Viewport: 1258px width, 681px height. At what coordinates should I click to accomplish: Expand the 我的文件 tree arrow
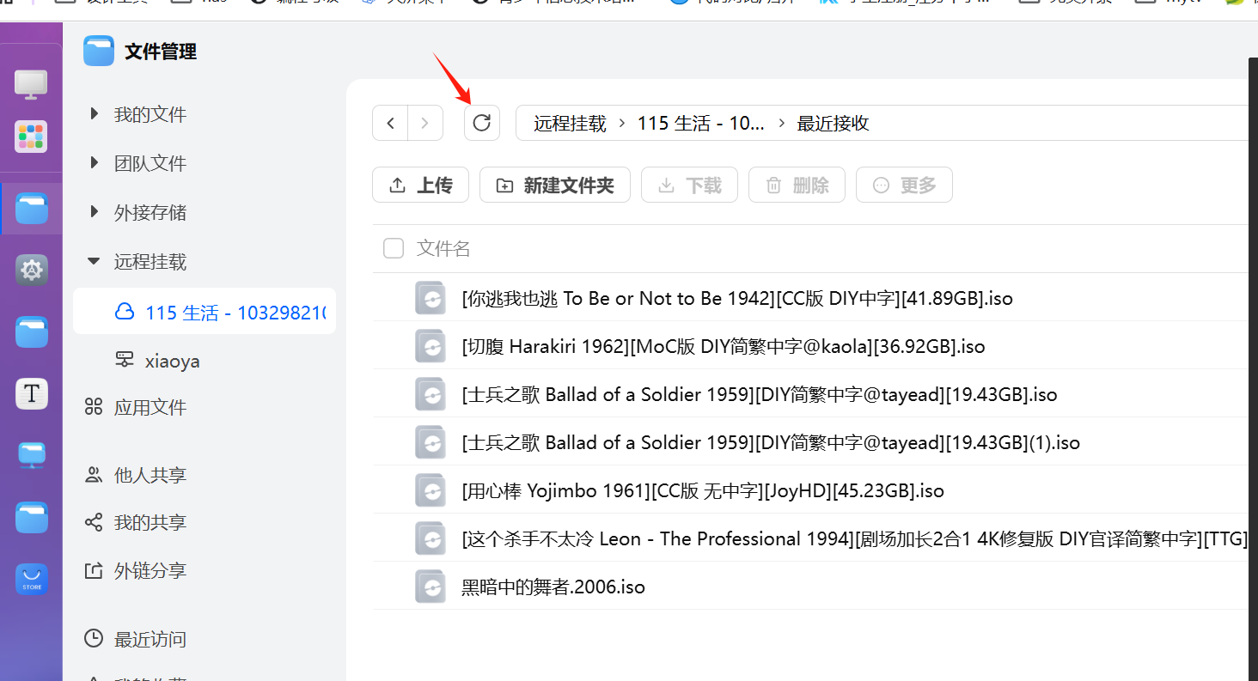95,113
